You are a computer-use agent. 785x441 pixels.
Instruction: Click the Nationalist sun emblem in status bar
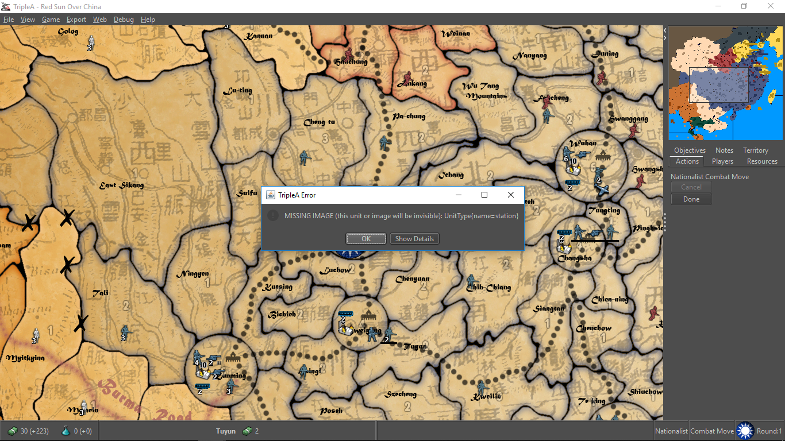(745, 431)
